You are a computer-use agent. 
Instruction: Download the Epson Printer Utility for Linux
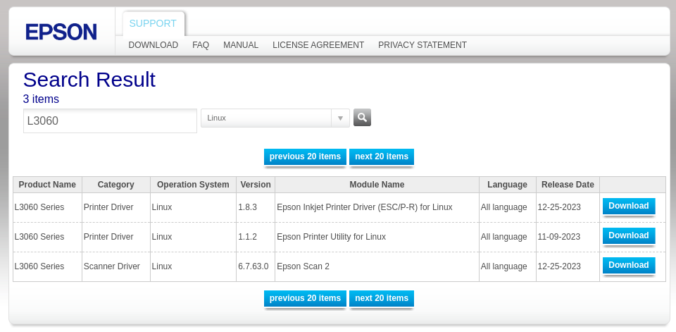[x=629, y=235]
